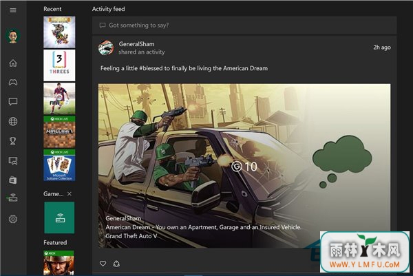Open the topmost recent game thumbnail

pos(59,32)
